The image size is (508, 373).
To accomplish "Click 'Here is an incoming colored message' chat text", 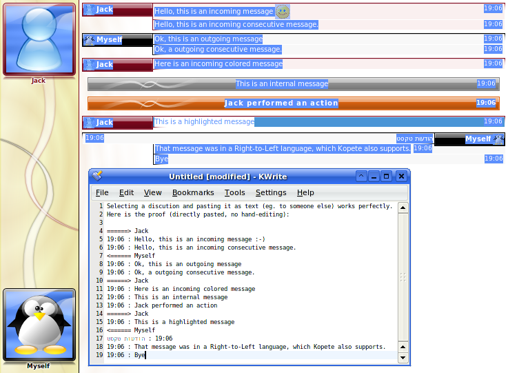I will pyautogui.click(x=219, y=63).
